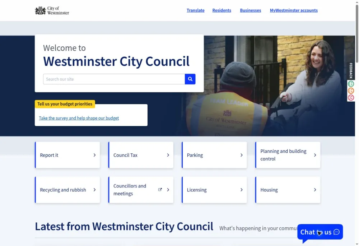This screenshot has height=246, width=359.
Task: Go to the Businesses section
Action: coord(251,10)
